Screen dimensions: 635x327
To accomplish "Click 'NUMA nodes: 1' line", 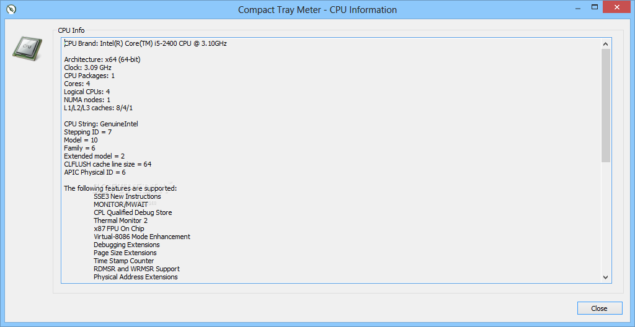I will [x=87, y=100].
